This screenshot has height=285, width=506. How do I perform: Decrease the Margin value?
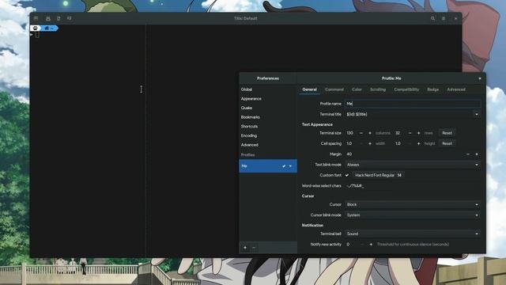(468, 154)
